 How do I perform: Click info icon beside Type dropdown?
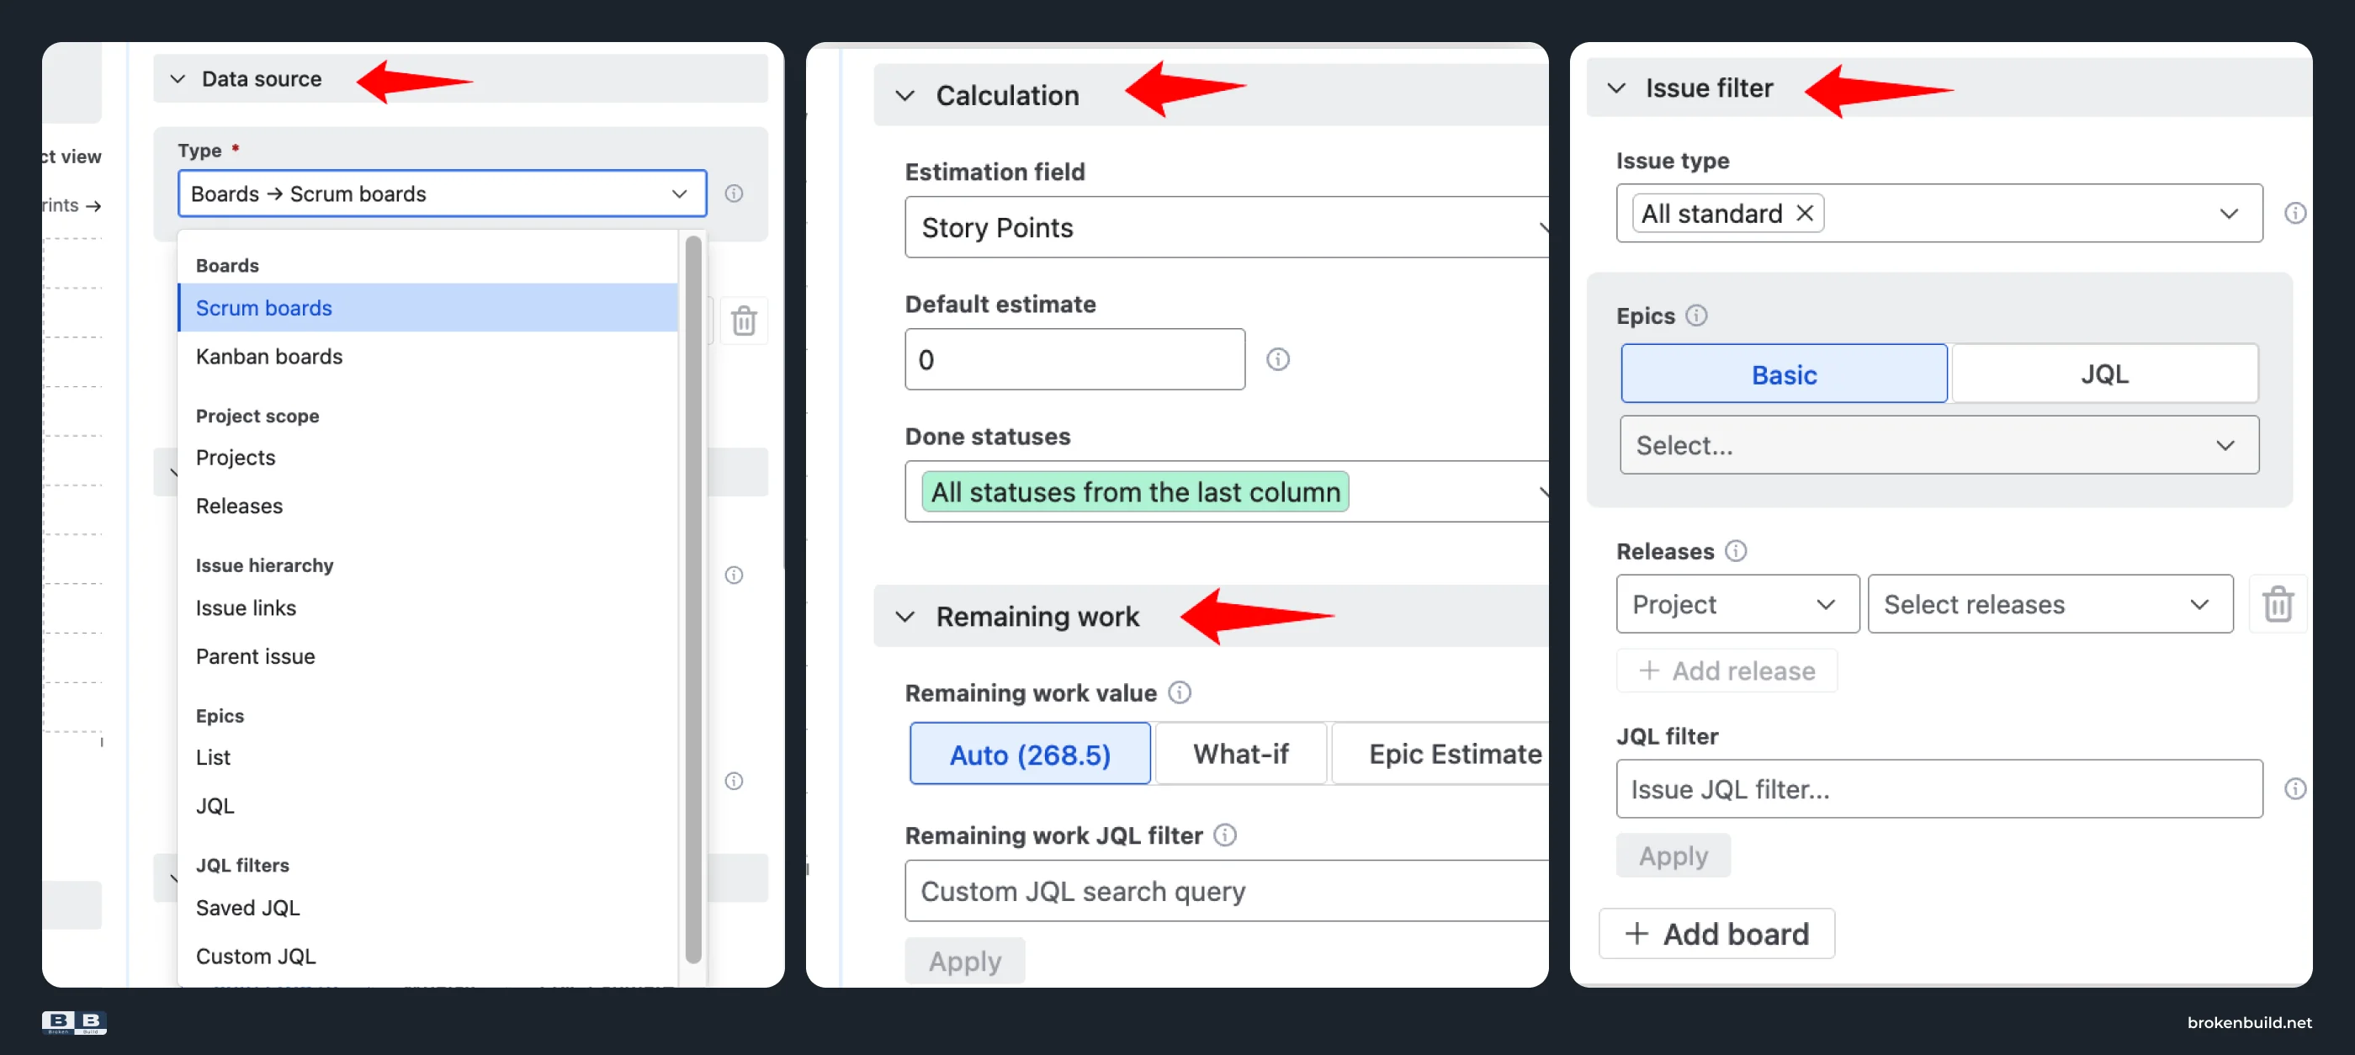pyautogui.click(x=733, y=193)
